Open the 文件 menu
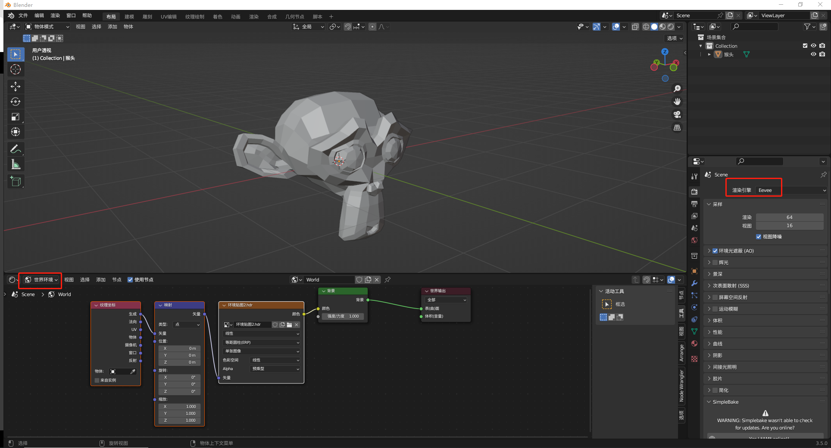The width and height of the screenshot is (831, 448). (23, 15)
